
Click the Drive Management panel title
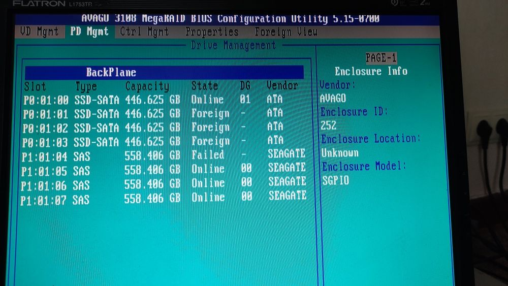tap(234, 45)
